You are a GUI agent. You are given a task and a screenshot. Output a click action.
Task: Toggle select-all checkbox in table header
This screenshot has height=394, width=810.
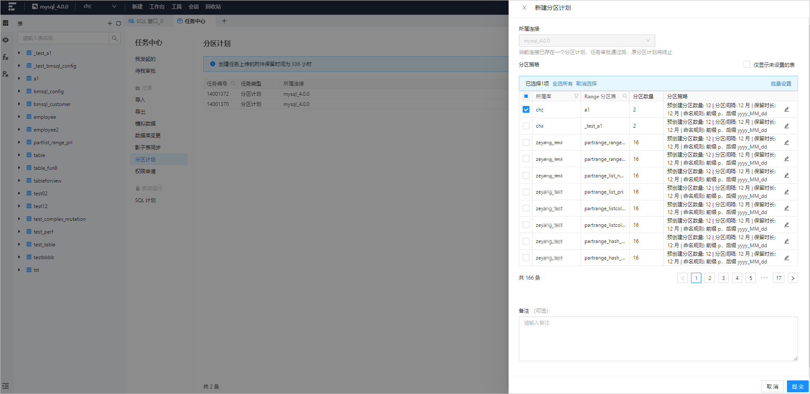[526, 96]
